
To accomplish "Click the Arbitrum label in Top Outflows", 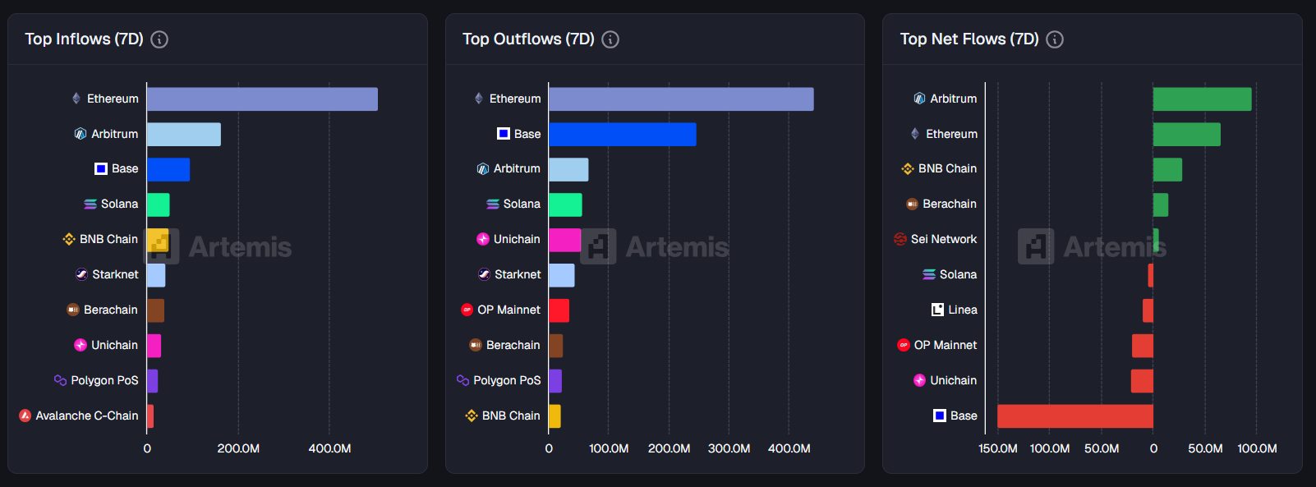I will 517,168.
